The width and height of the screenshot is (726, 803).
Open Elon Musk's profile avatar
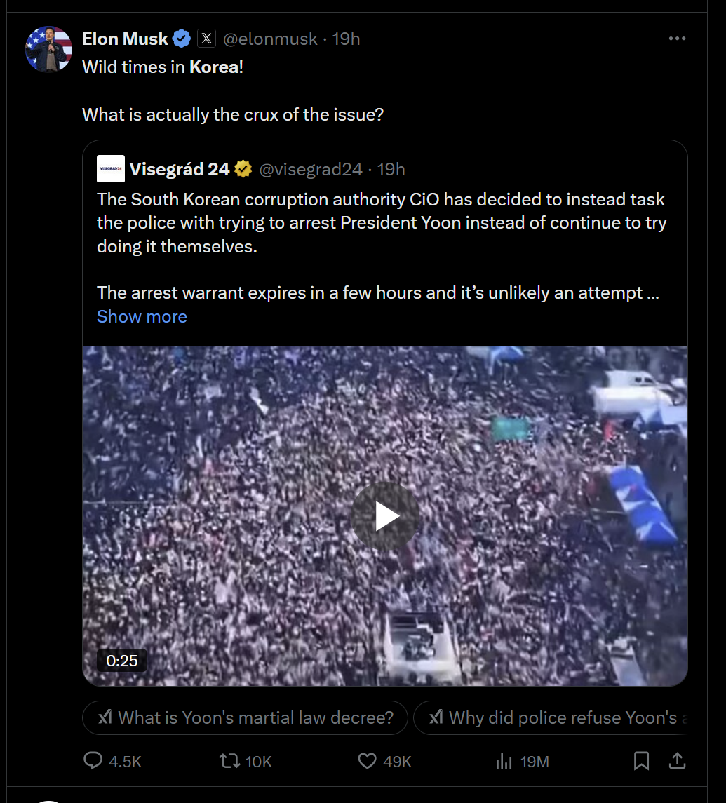(49, 49)
